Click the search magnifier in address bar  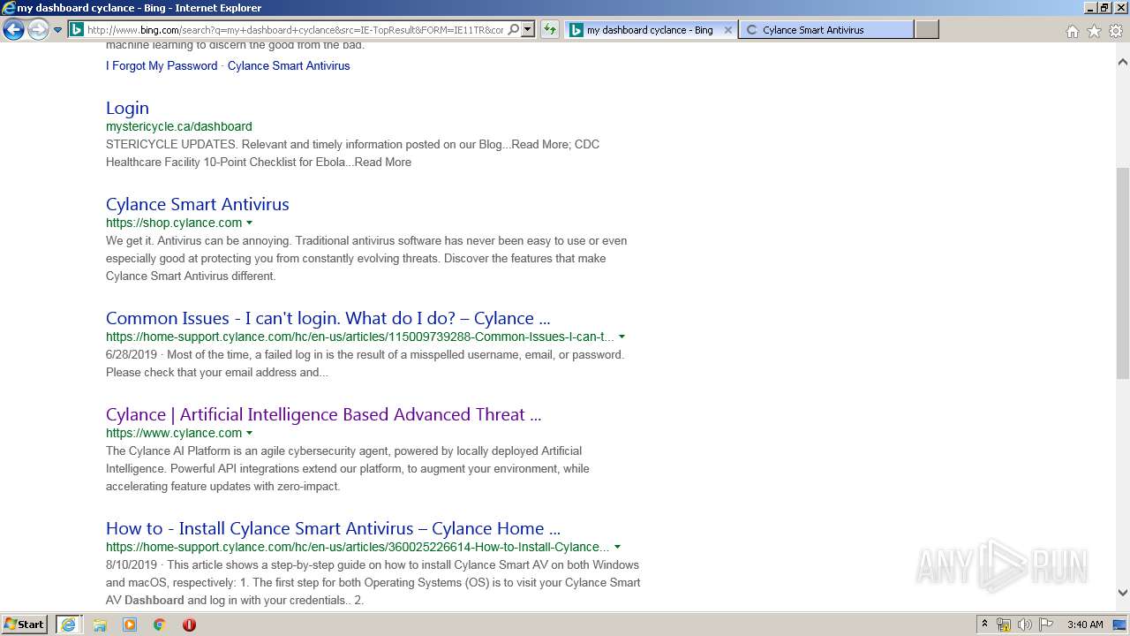[514, 29]
